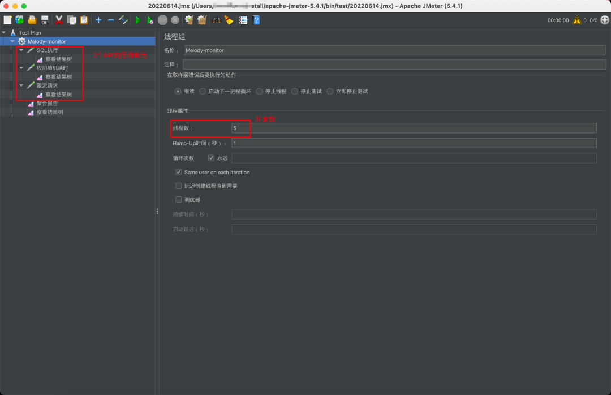Select 停止线程 radio option
611x395 pixels.
pos(260,91)
